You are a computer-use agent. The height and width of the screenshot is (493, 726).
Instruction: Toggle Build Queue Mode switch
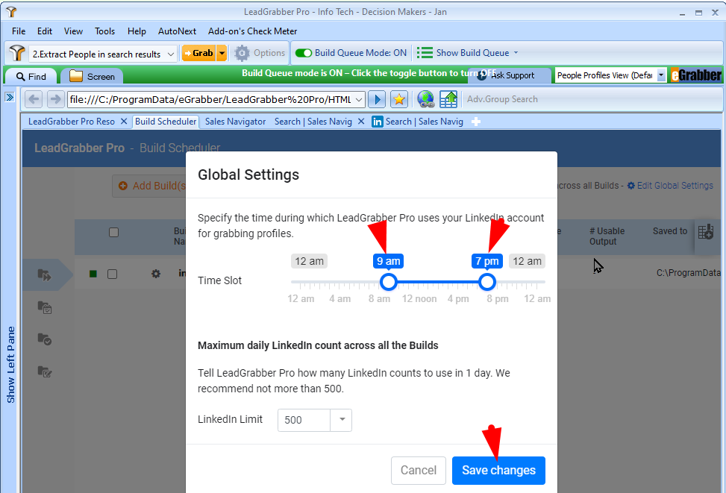(304, 53)
